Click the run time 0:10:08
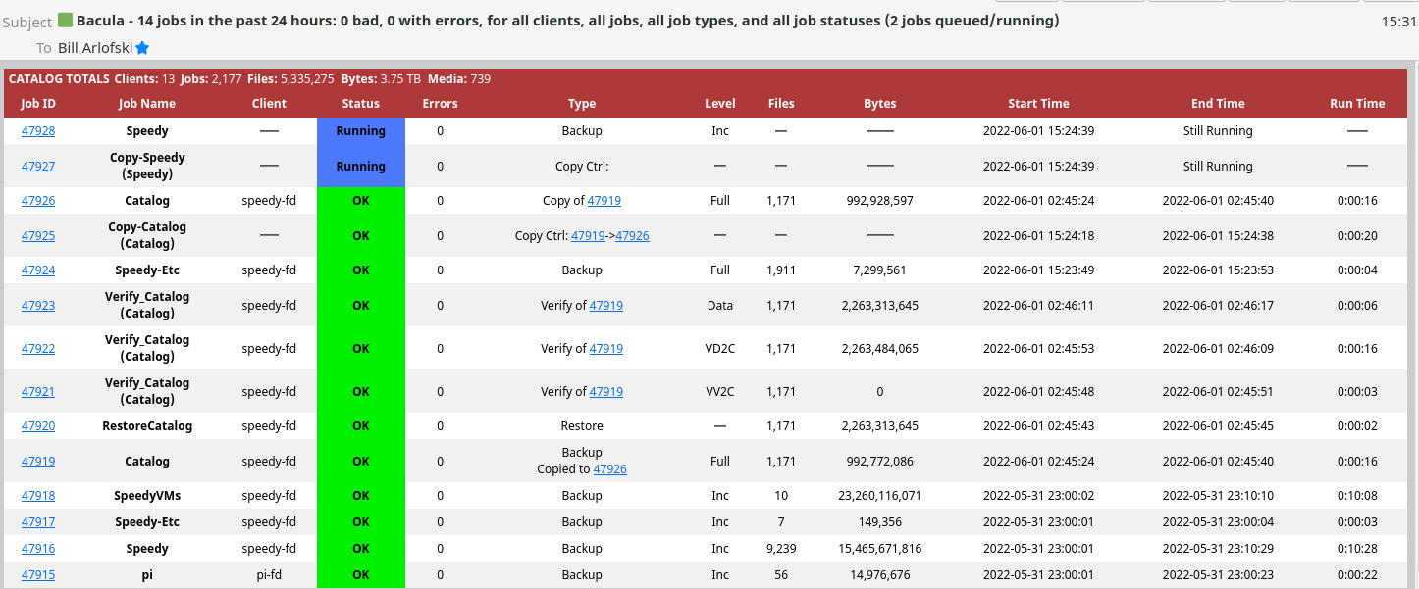This screenshot has width=1419, height=589. click(1357, 496)
